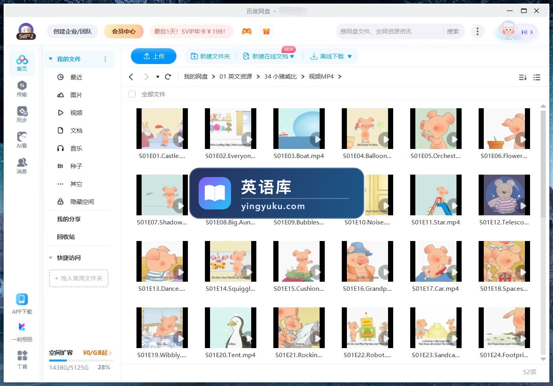Click scrollbar down arrow at bottom
This screenshot has width=553, height=386.
click(543, 359)
